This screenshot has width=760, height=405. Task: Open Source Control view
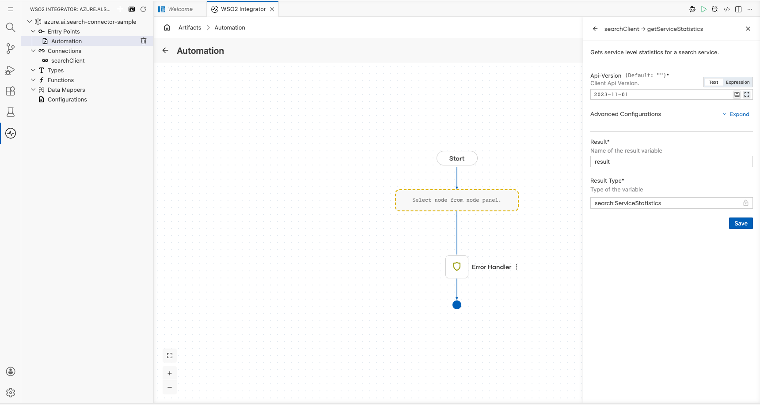click(x=11, y=49)
